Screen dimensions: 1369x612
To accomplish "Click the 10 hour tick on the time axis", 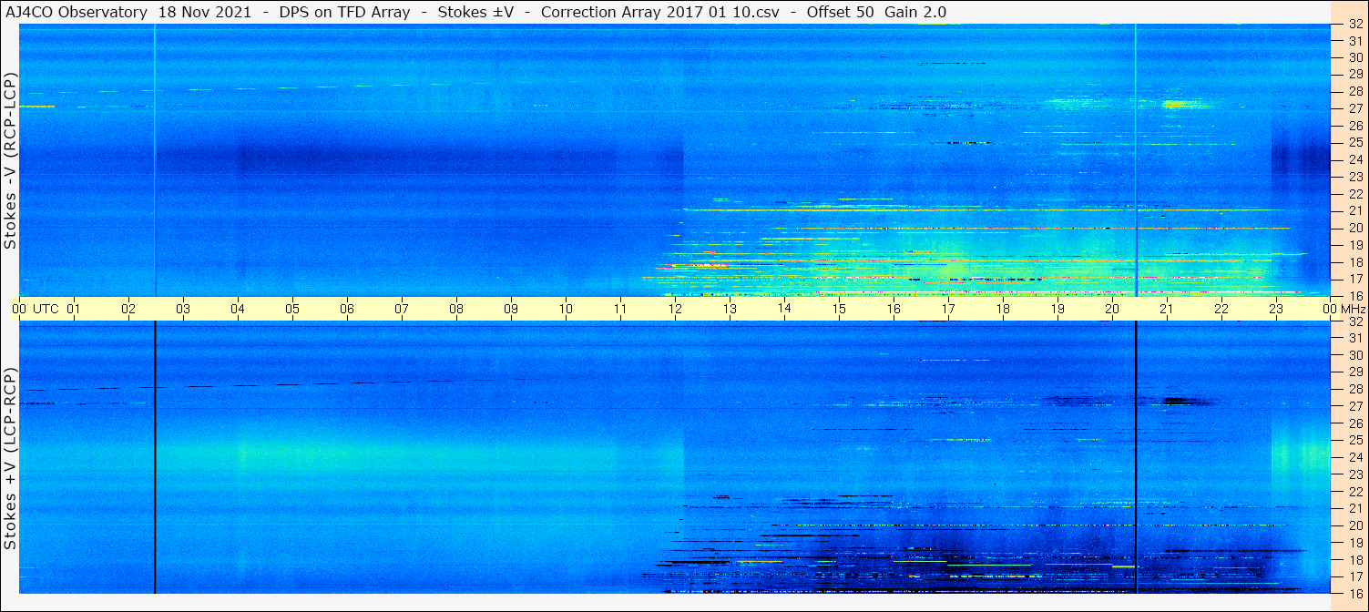I will (566, 309).
